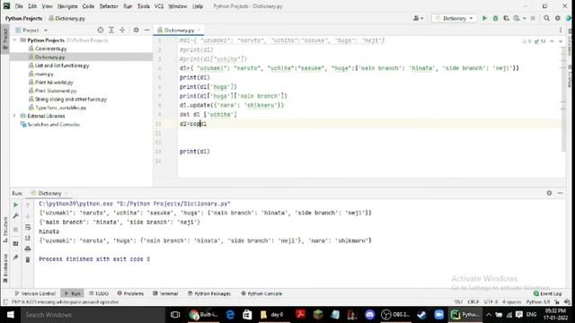The width and height of the screenshot is (575, 323).
Task: Open IDE settings gear in top toolbar
Action: (x=558, y=18)
